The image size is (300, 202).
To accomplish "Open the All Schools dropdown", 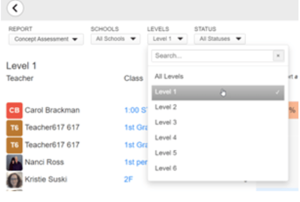I will pos(116,39).
